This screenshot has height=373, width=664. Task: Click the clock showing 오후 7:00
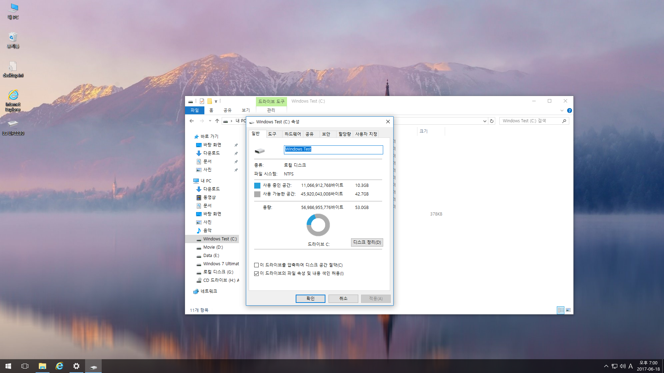pos(648,363)
